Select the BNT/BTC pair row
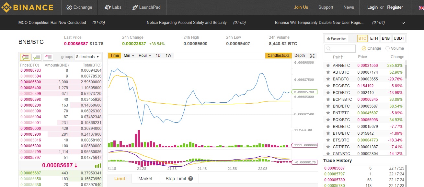The height and width of the screenshot is (187, 424). click(x=364, y=113)
